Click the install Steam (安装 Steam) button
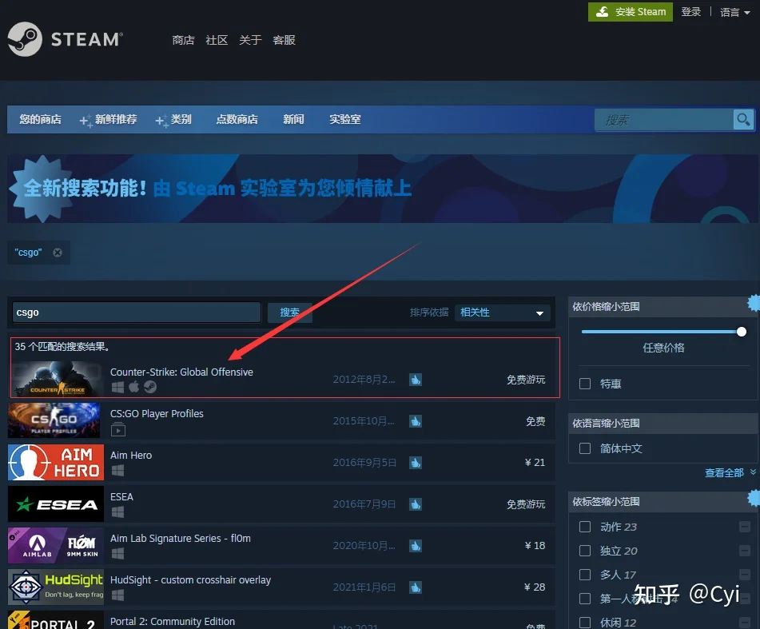Screen dimensions: 760x629 click(630, 12)
